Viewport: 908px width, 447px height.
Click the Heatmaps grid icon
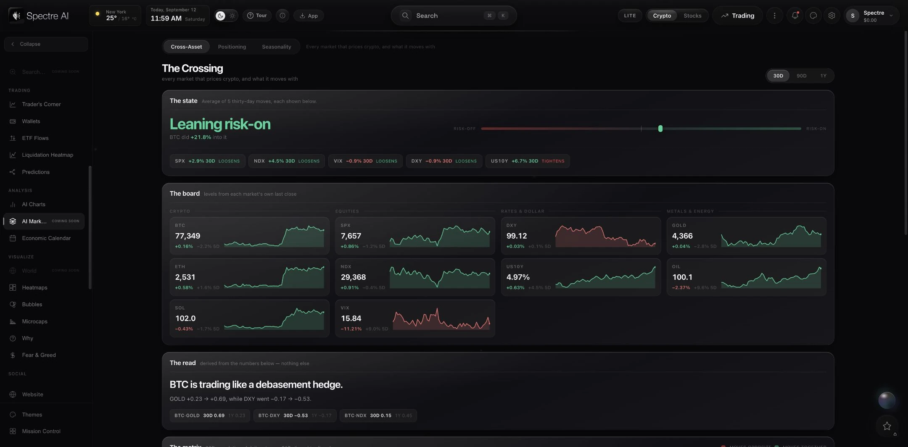coord(13,287)
